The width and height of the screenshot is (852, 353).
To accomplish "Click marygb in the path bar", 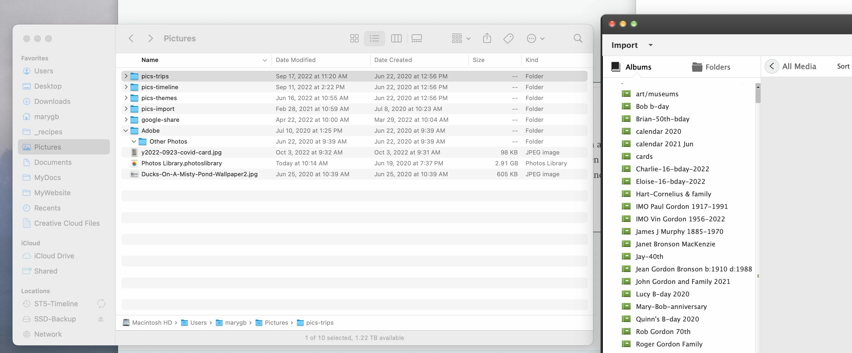I will (235, 323).
